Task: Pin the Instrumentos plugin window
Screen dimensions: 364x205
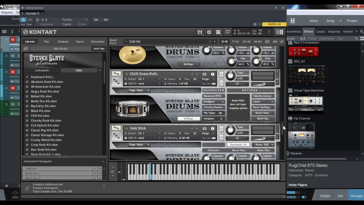Action: [276, 8]
